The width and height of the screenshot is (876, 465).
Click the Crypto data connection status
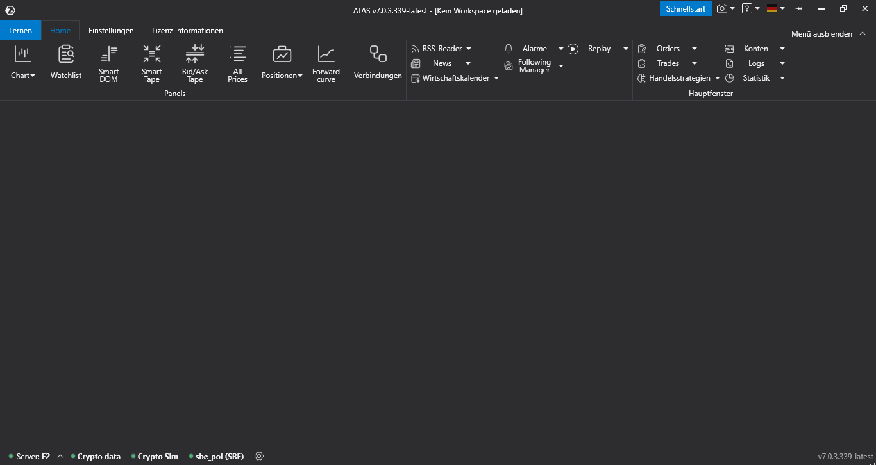(96, 457)
